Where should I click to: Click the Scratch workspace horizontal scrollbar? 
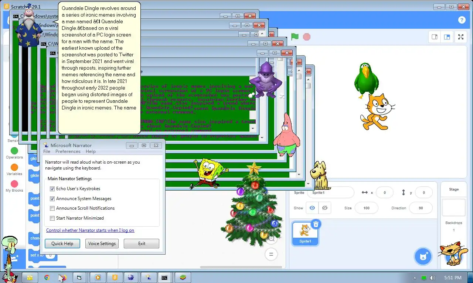coord(242,267)
